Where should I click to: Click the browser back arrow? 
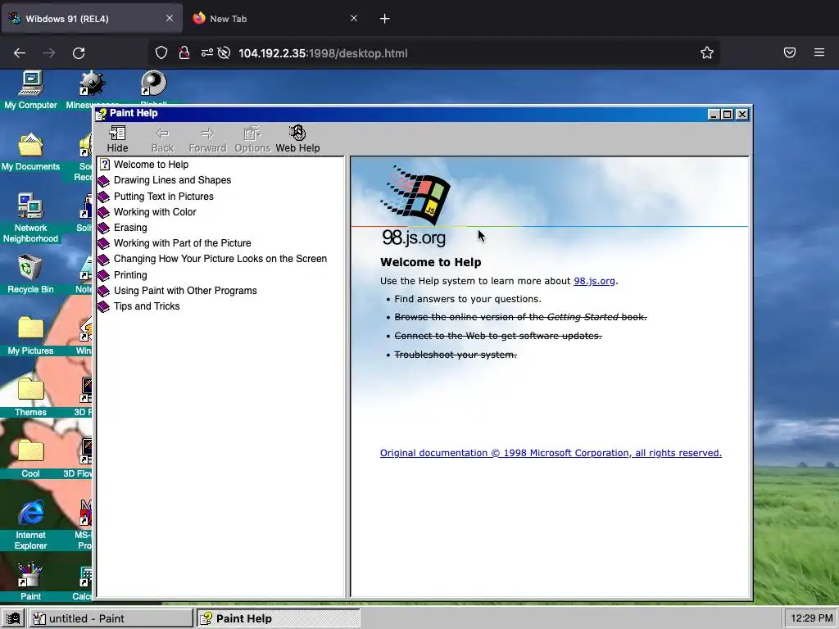(x=20, y=53)
